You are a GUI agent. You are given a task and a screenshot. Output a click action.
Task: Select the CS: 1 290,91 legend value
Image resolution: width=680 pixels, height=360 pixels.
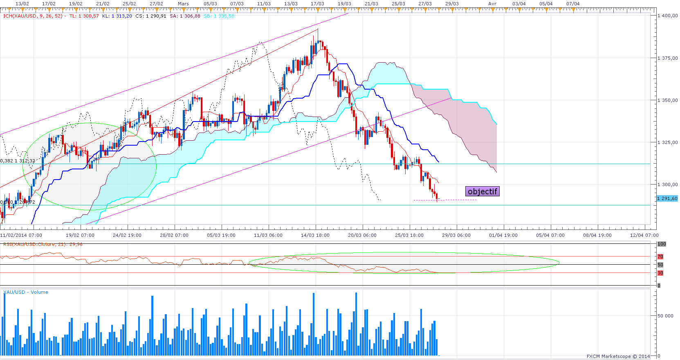(151, 16)
